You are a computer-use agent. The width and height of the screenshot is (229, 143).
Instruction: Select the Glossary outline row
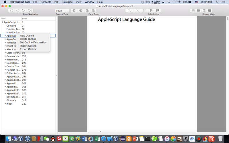[28, 100]
